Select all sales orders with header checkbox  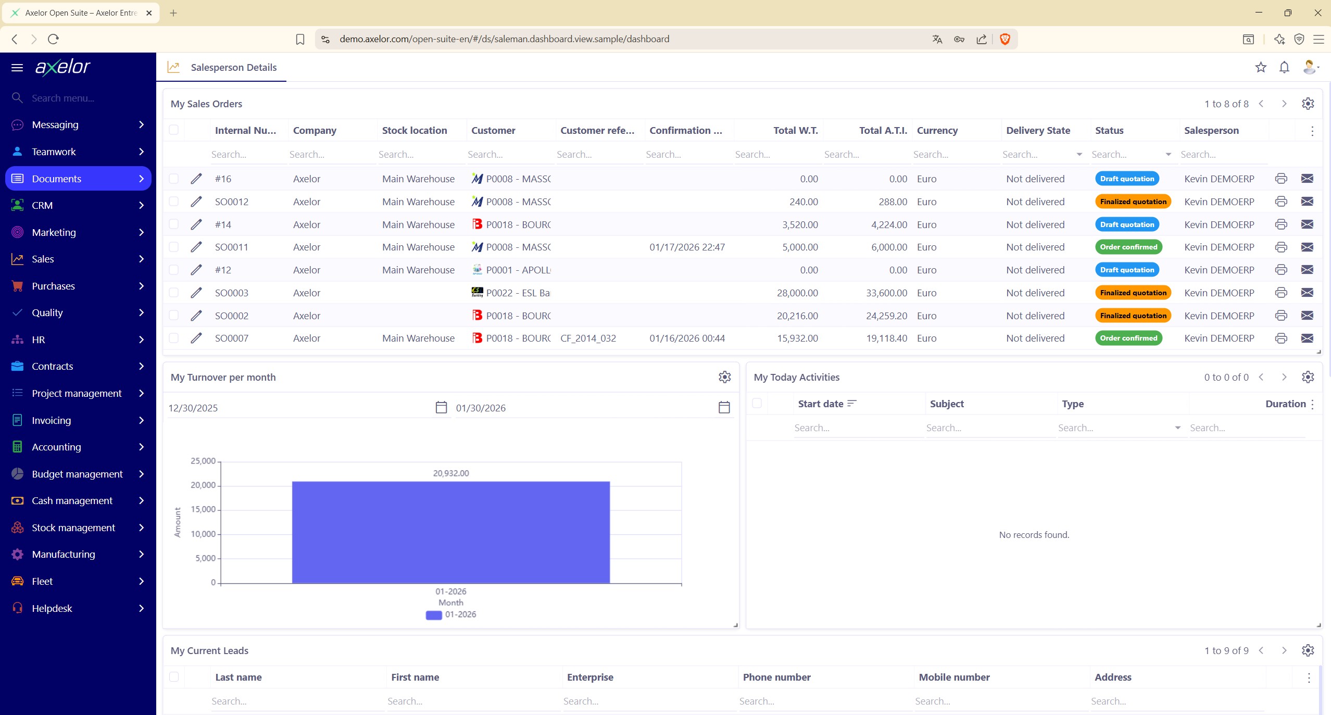pos(174,130)
